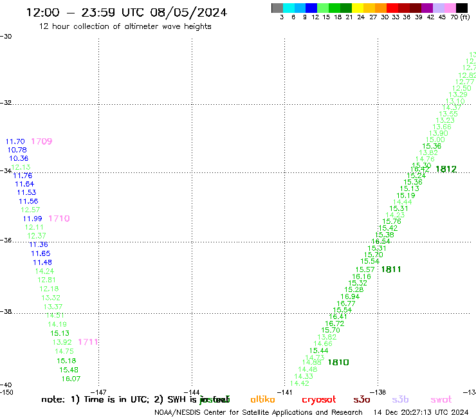Click the -138 longitude axis label

[x=378, y=392]
